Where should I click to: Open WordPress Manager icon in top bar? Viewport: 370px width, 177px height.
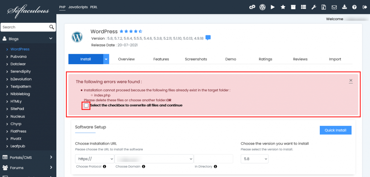click(x=262, y=7)
